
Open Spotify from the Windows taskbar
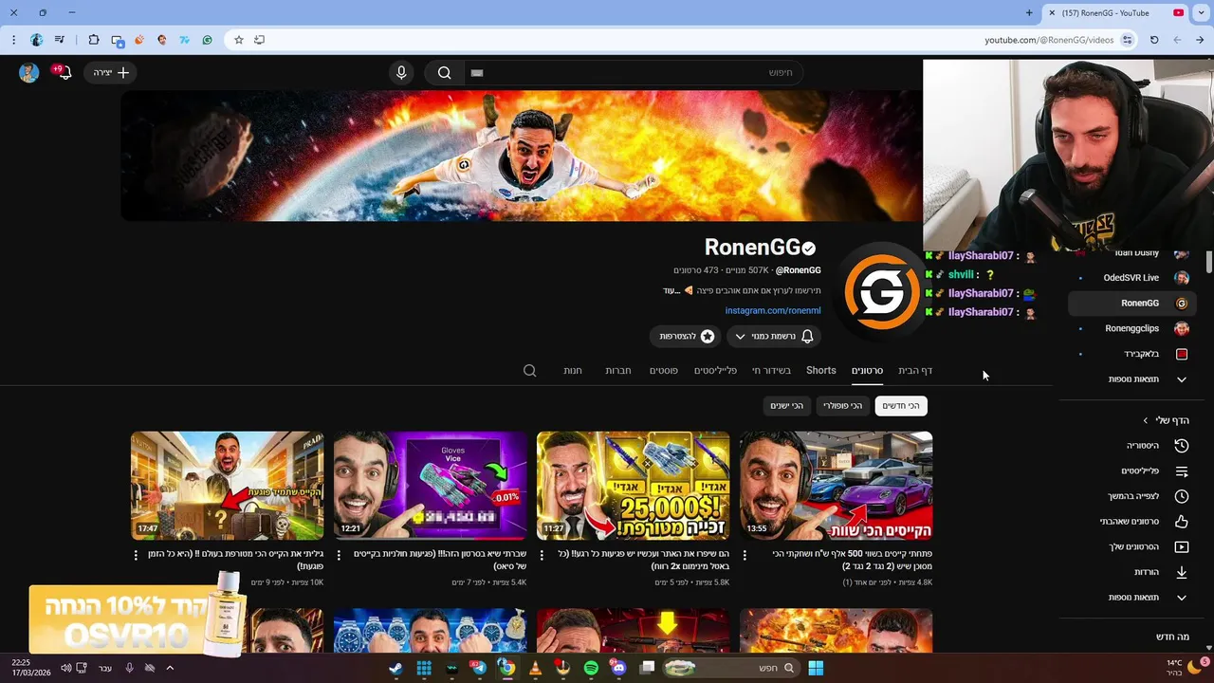click(591, 668)
